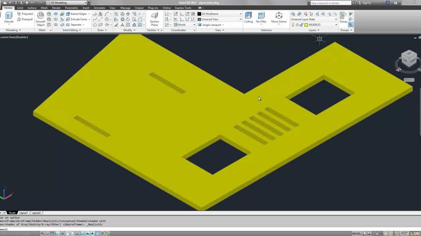Open the Layout2 tab
Viewport: 421px width, 236px height.
pyautogui.click(x=36, y=213)
